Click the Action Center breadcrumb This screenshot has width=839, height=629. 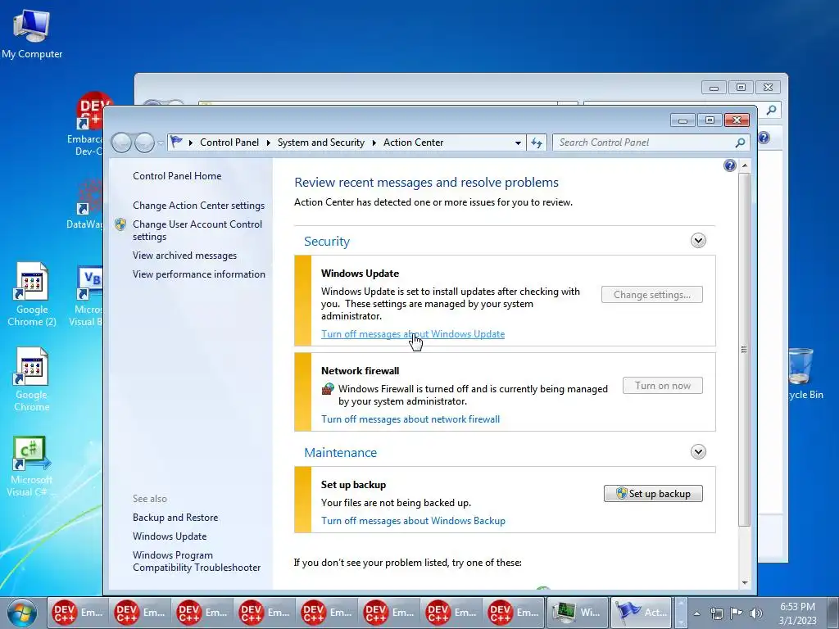pos(413,143)
